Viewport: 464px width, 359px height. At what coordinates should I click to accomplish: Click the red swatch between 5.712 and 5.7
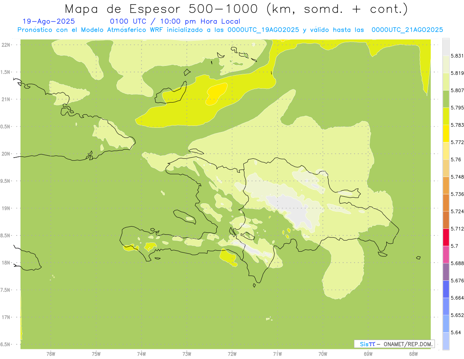(x=446, y=237)
